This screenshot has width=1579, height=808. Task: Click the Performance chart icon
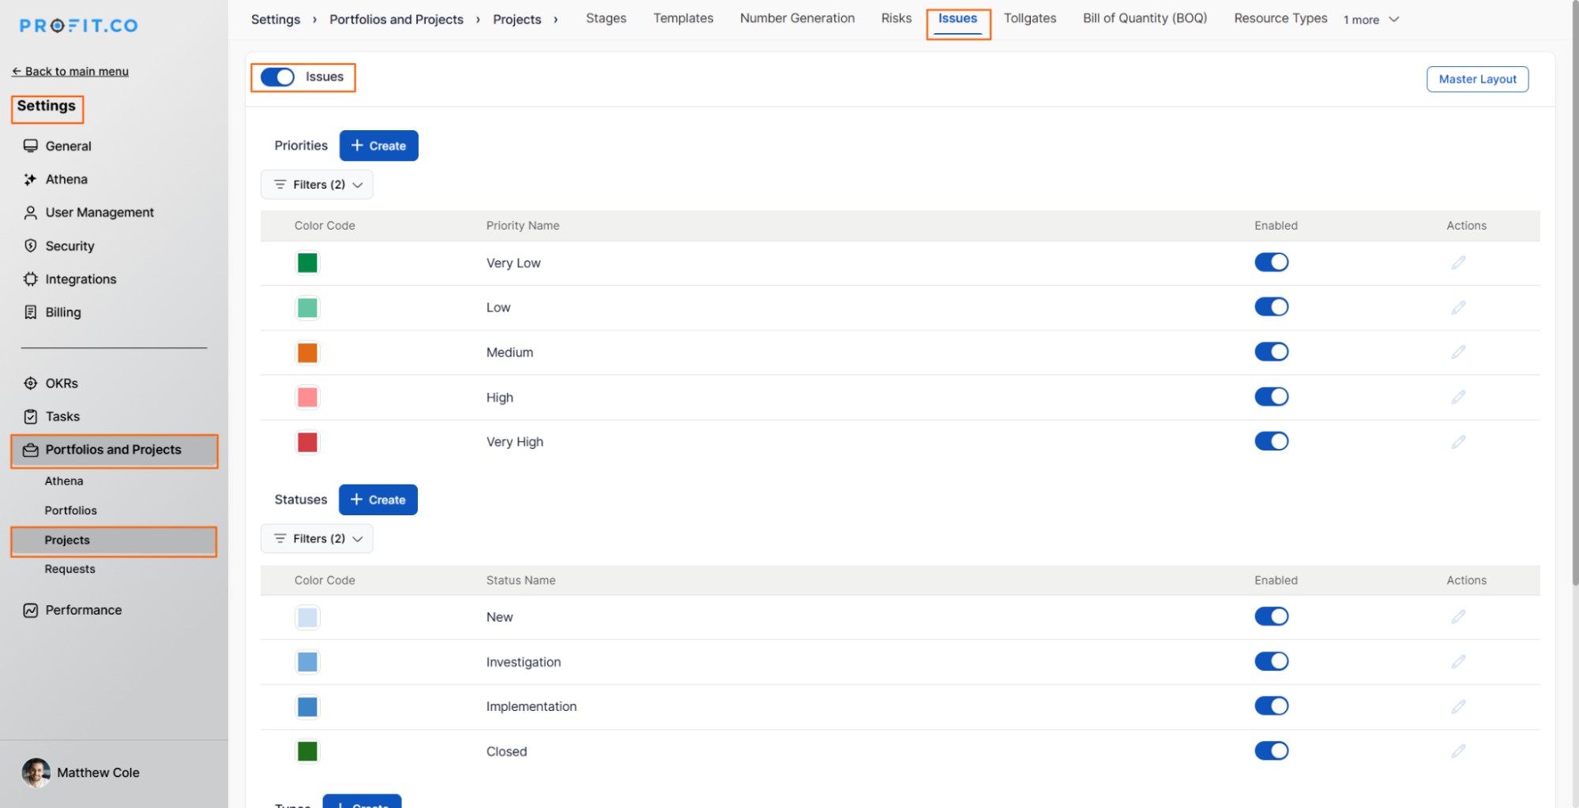click(x=31, y=610)
